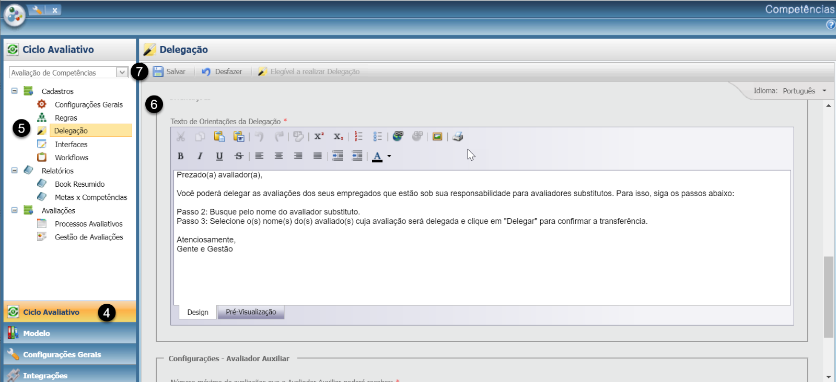
Task: Collapse the Cadastros tree node
Action: 15,91
